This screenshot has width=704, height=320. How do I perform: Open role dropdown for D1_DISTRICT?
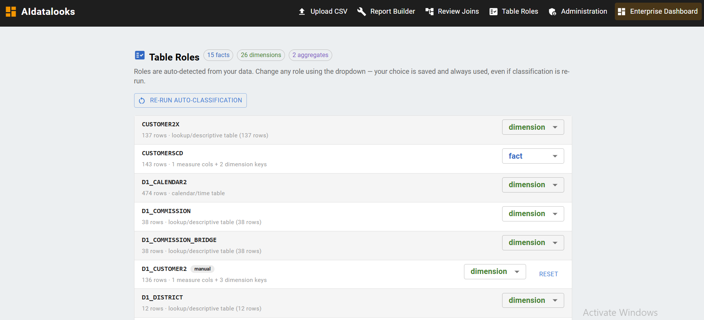[533, 300]
